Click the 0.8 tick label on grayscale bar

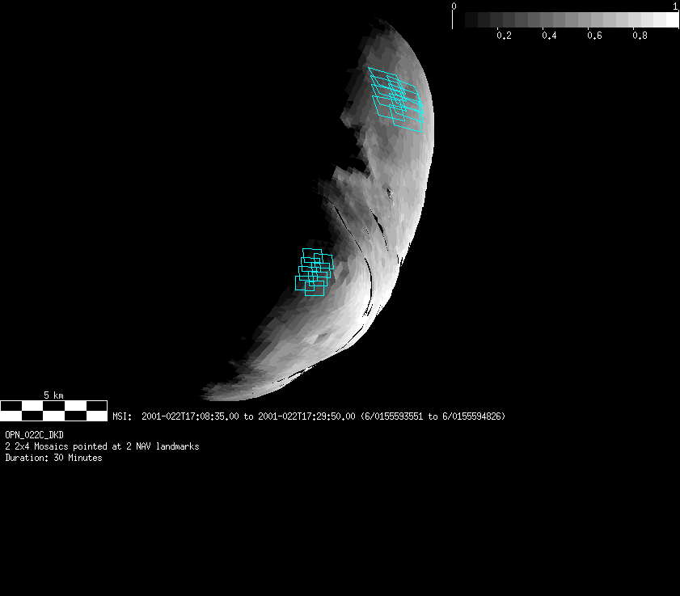click(x=640, y=36)
